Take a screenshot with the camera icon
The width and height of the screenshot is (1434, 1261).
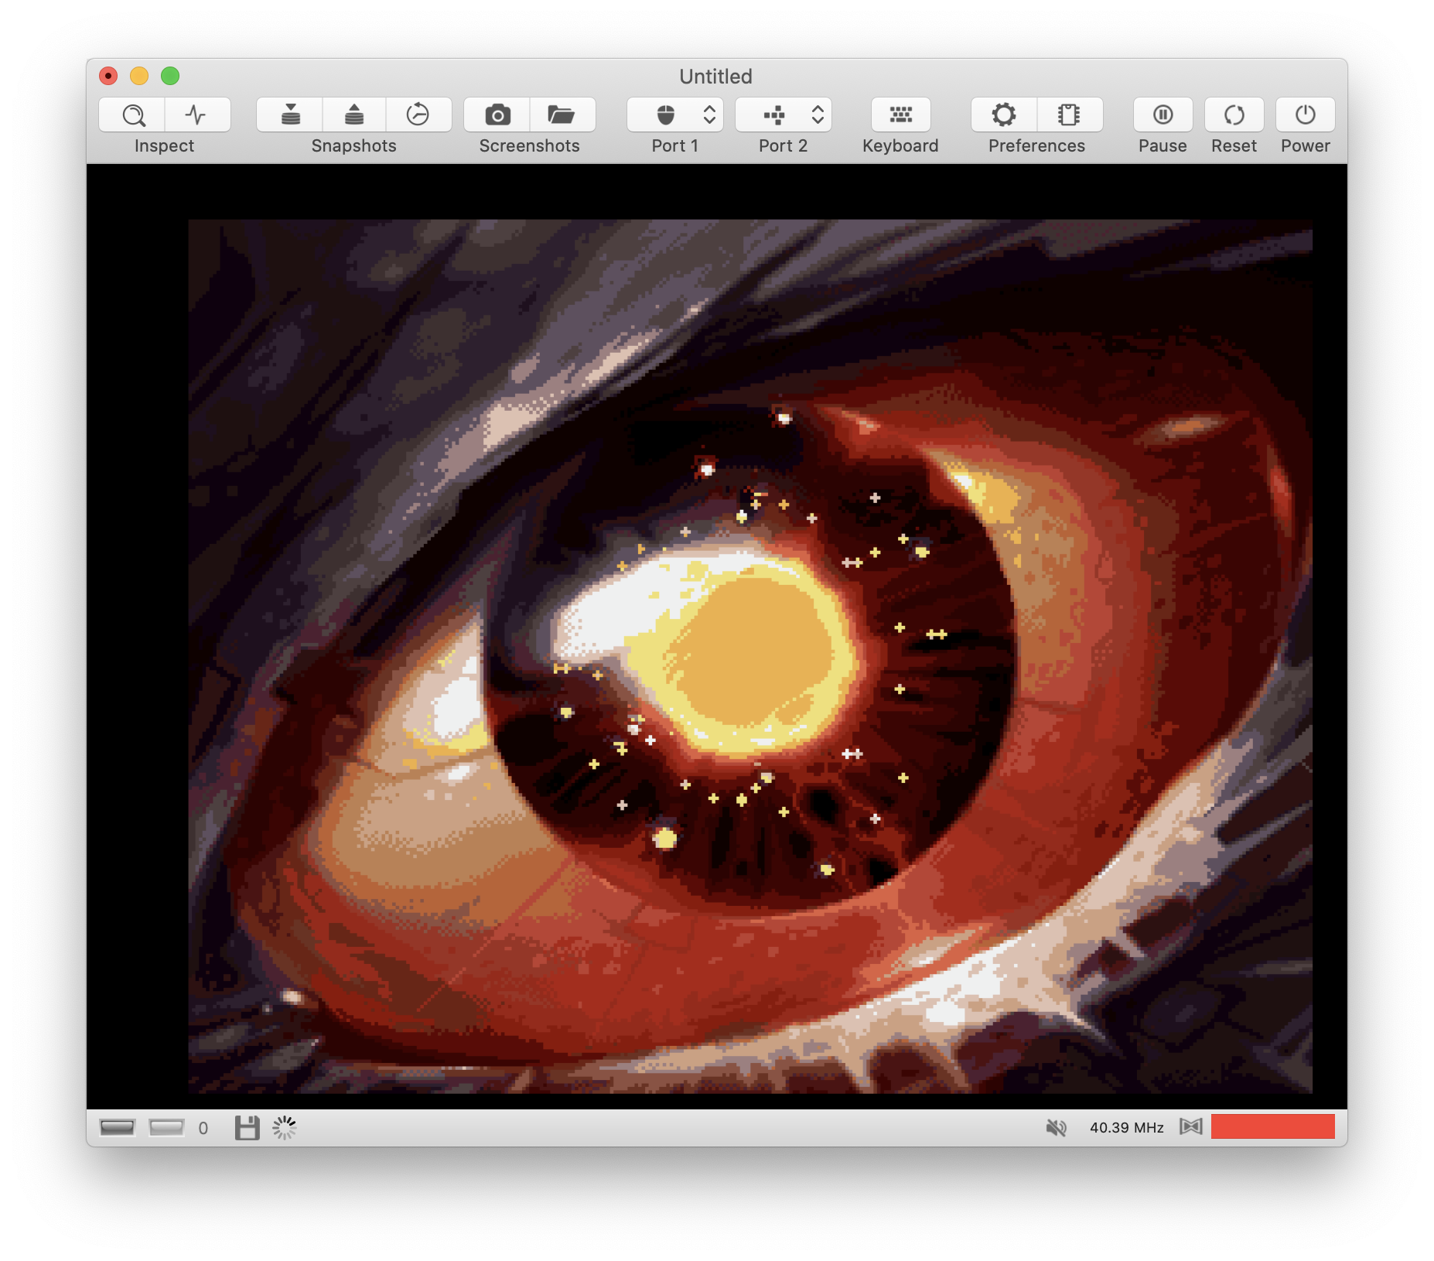click(x=497, y=115)
